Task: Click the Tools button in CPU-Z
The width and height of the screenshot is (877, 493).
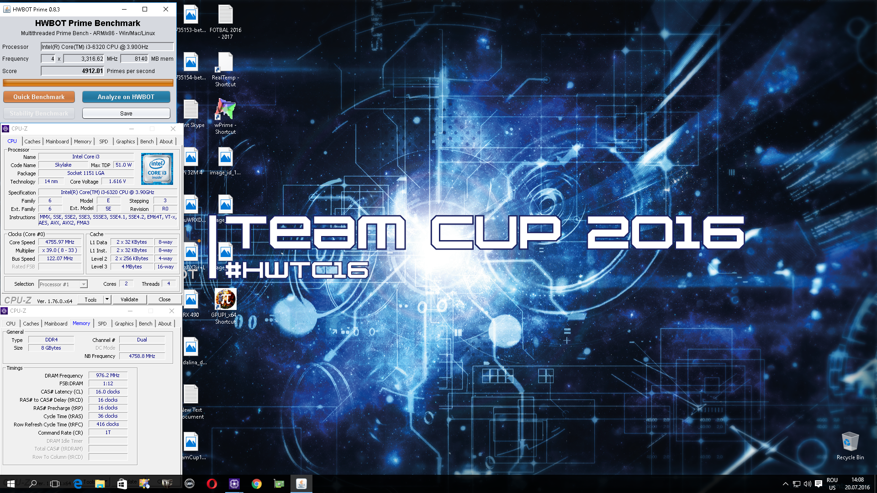Action: pos(90,299)
